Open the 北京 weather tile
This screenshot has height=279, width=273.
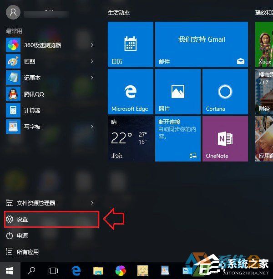click(x=131, y=139)
